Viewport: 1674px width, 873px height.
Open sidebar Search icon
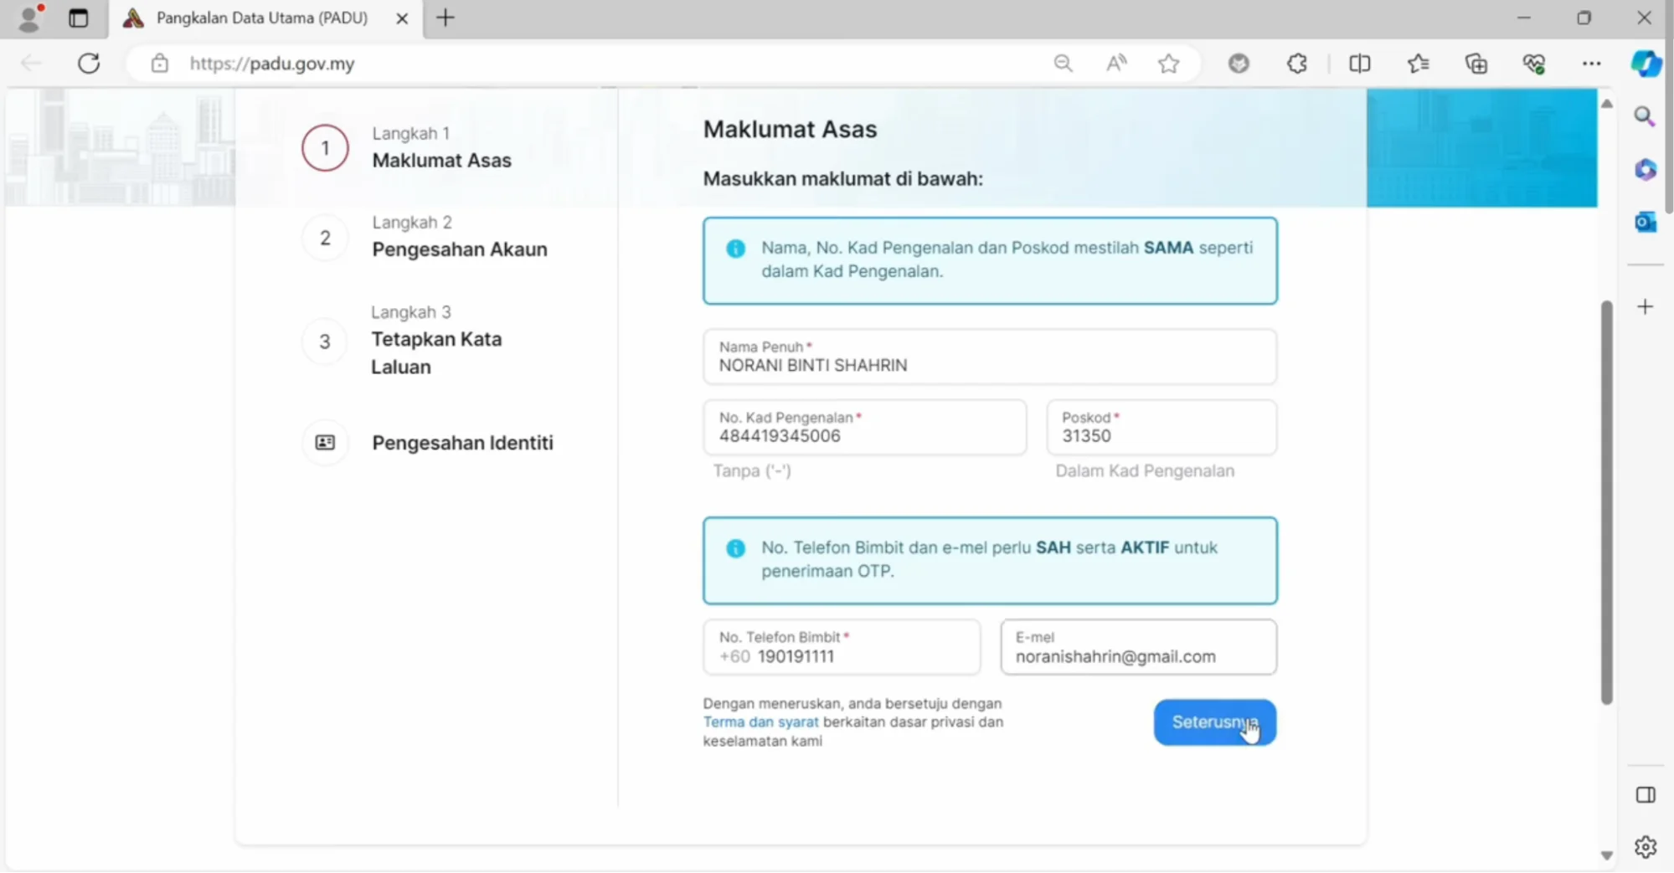coord(1646,117)
